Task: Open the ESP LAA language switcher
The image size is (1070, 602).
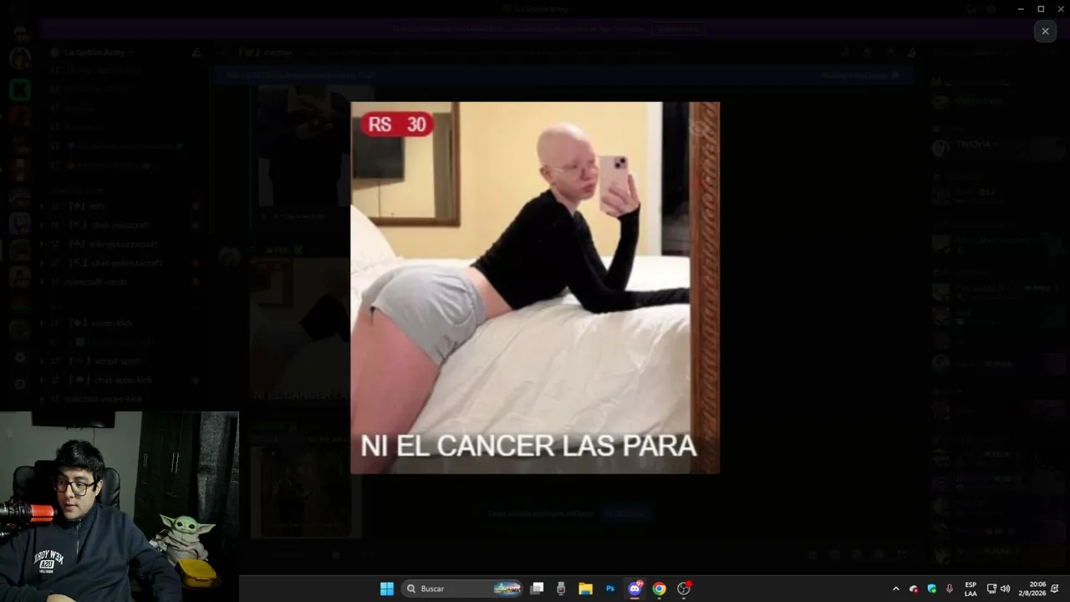Action: (x=971, y=589)
